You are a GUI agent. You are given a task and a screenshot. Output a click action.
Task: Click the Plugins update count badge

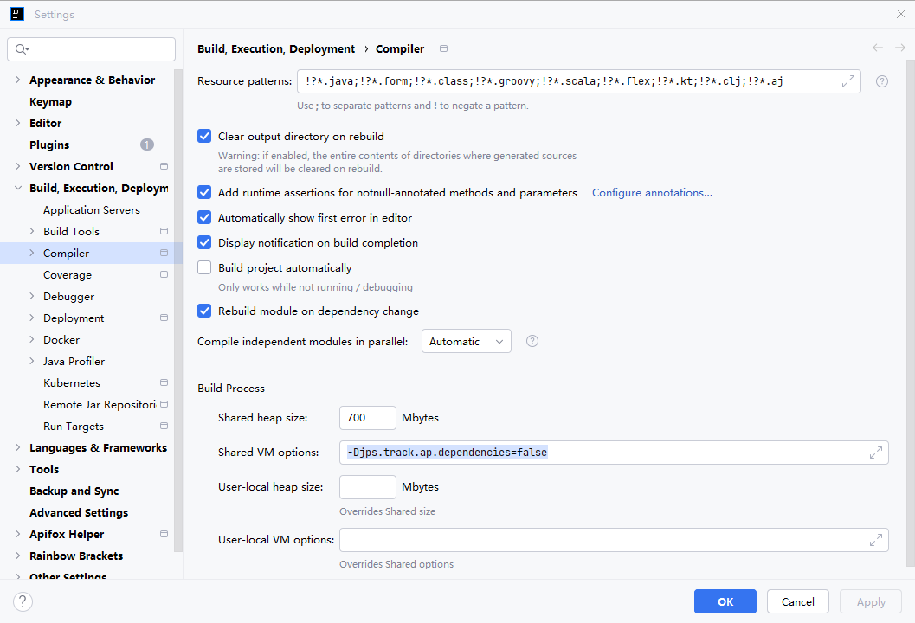coord(147,145)
